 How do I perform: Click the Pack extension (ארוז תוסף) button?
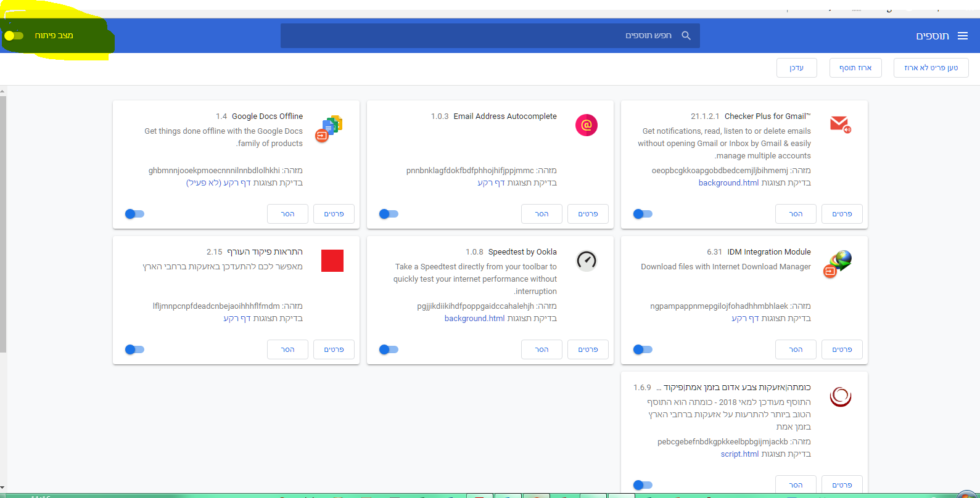coord(855,68)
